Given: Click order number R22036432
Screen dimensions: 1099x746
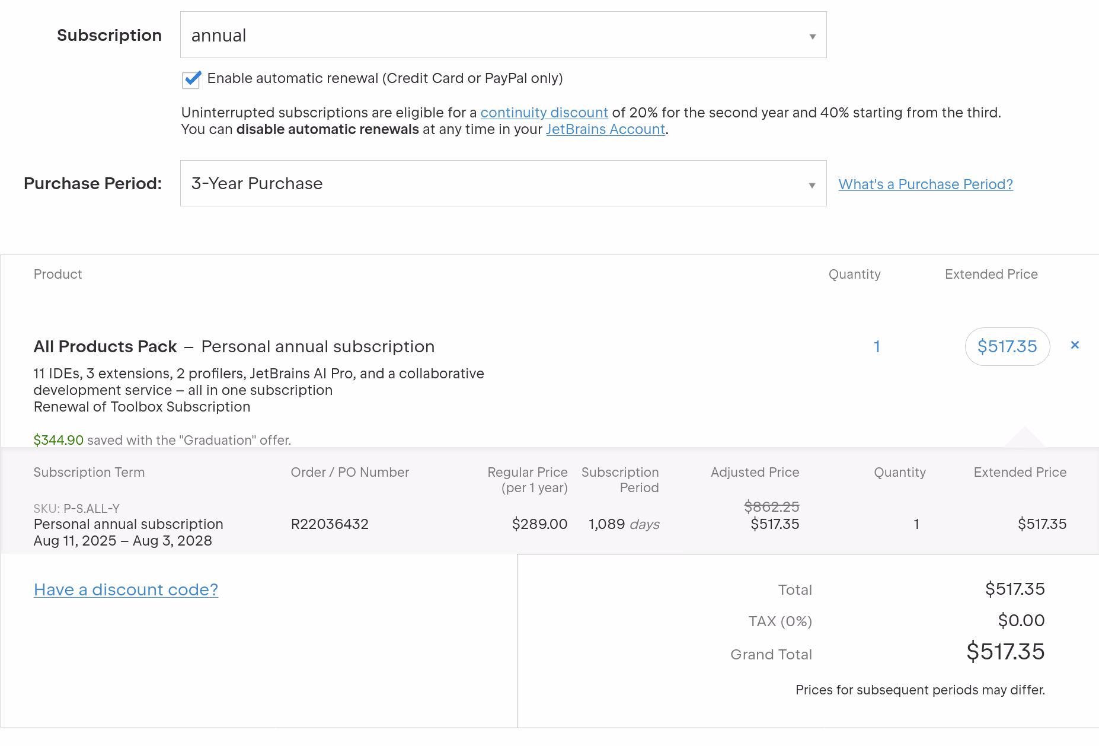Looking at the screenshot, I should (330, 524).
